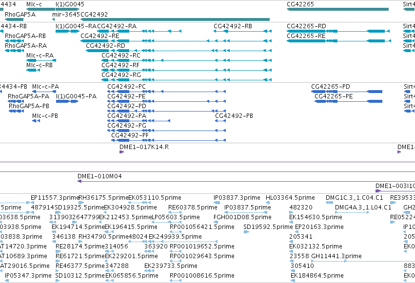Open EST EK304928.5prime
Screen dimensions: 415x283
point(131,208)
